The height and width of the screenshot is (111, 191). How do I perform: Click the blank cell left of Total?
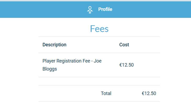click(68, 93)
